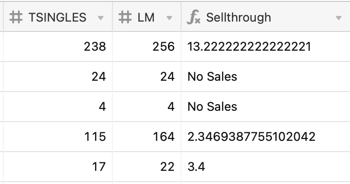Select the LM cell showing 22
The height and width of the screenshot is (184, 350).
[x=147, y=167]
